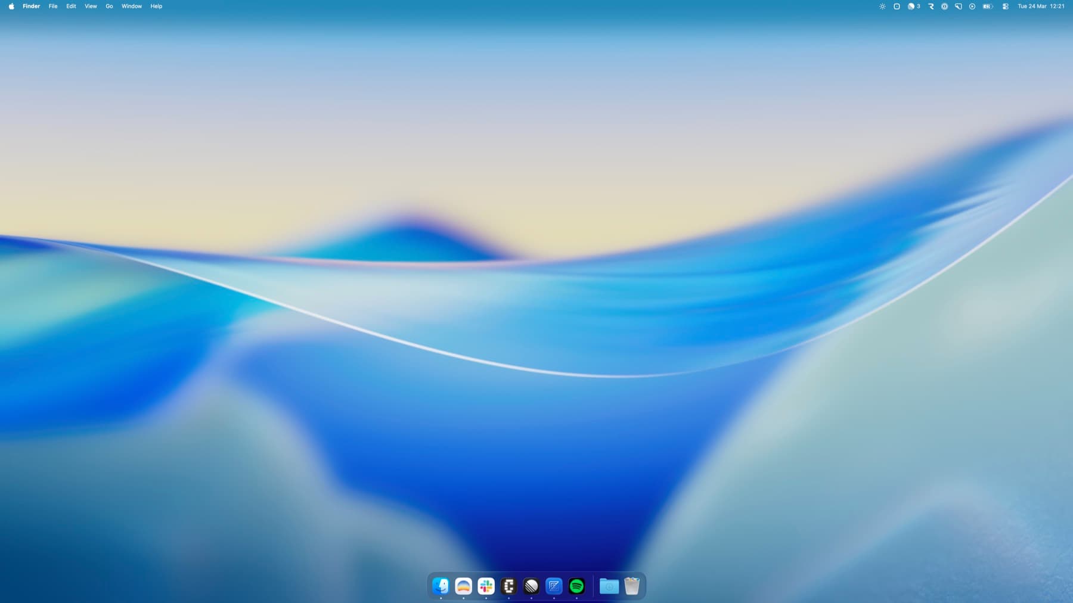Open the Linear app in the Dock

(531, 586)
